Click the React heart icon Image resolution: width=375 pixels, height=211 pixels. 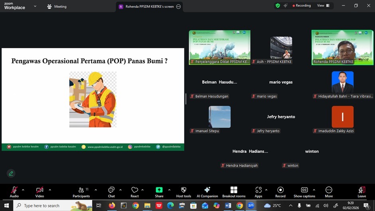(134, 190)
